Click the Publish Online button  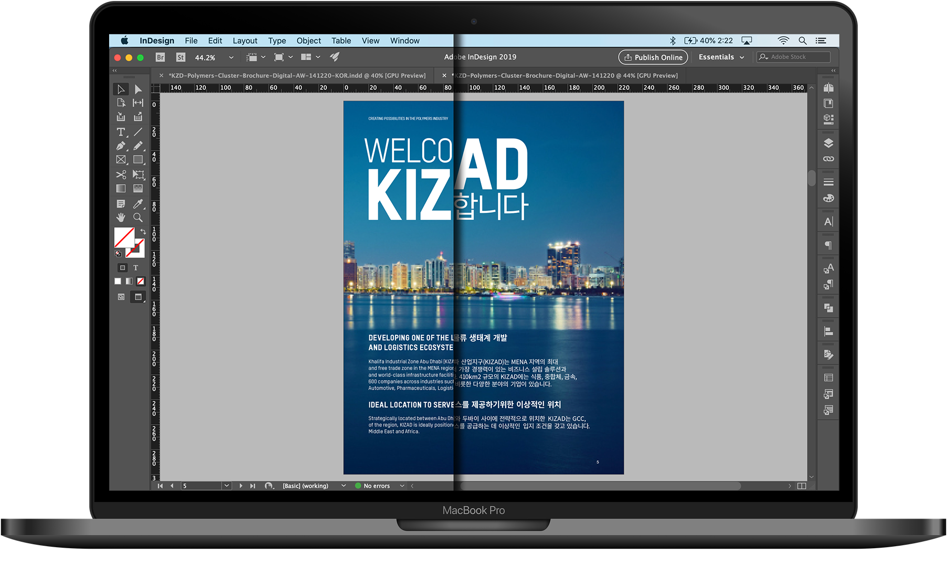click(x=653, y=57)
